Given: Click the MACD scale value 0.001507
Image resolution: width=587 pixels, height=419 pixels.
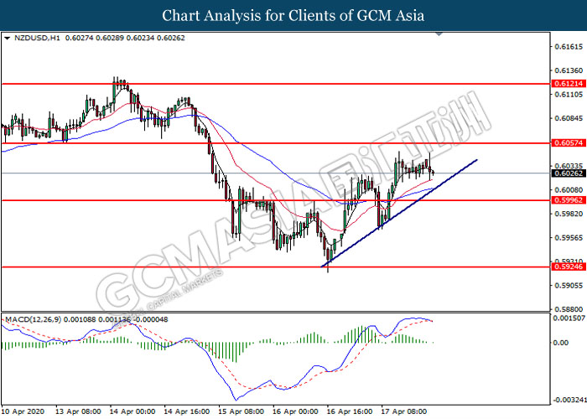Looking at the screenshot, I should click(x=569, y=318).
